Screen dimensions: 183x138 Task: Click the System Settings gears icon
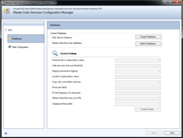pos(55,53)
